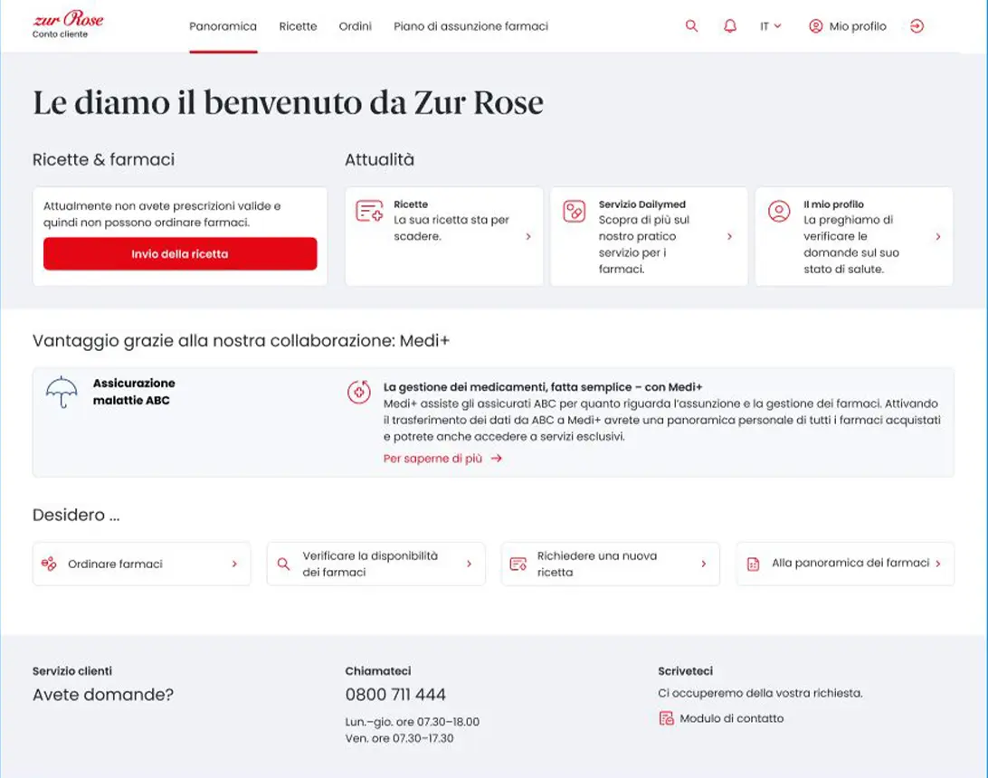
Task: Click pills icon on Ordinare farmaci
Action: (49, 564)
